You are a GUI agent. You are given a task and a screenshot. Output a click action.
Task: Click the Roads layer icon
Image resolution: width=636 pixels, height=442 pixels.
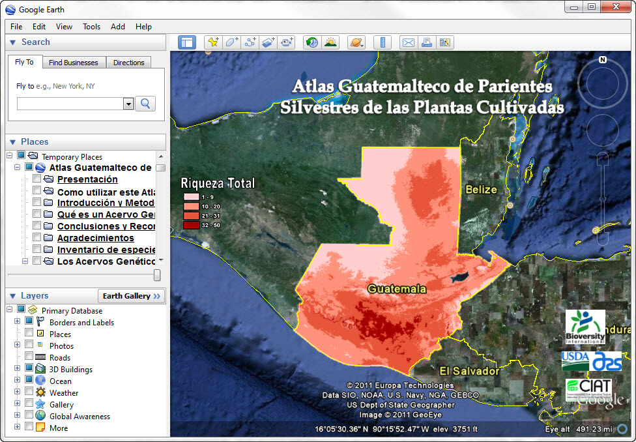pos(40,357)
